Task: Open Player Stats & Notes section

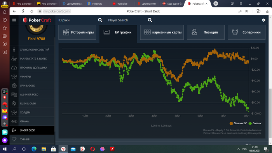Action: click(32, 59)
